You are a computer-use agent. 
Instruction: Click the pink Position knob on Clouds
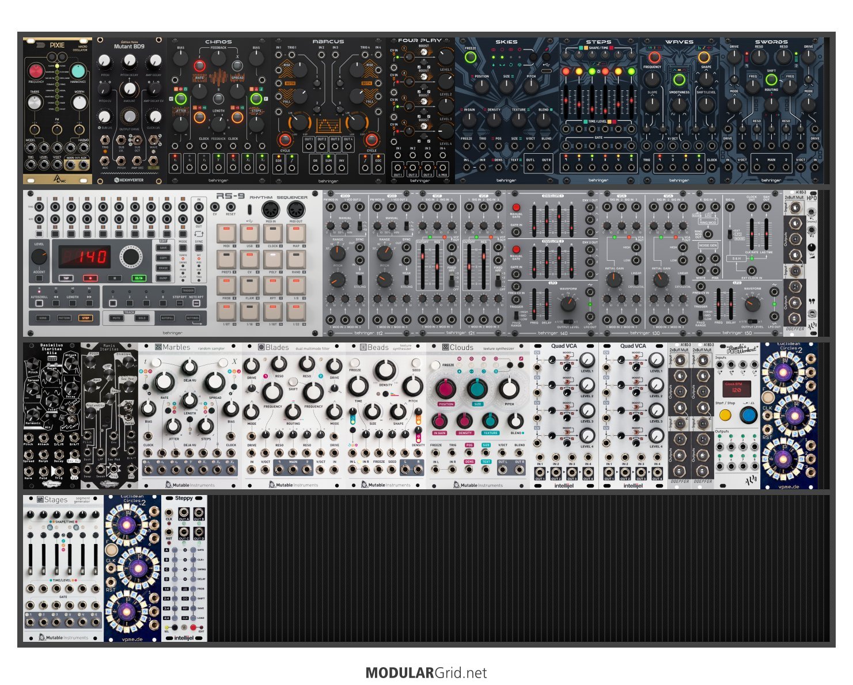point(445,389)
